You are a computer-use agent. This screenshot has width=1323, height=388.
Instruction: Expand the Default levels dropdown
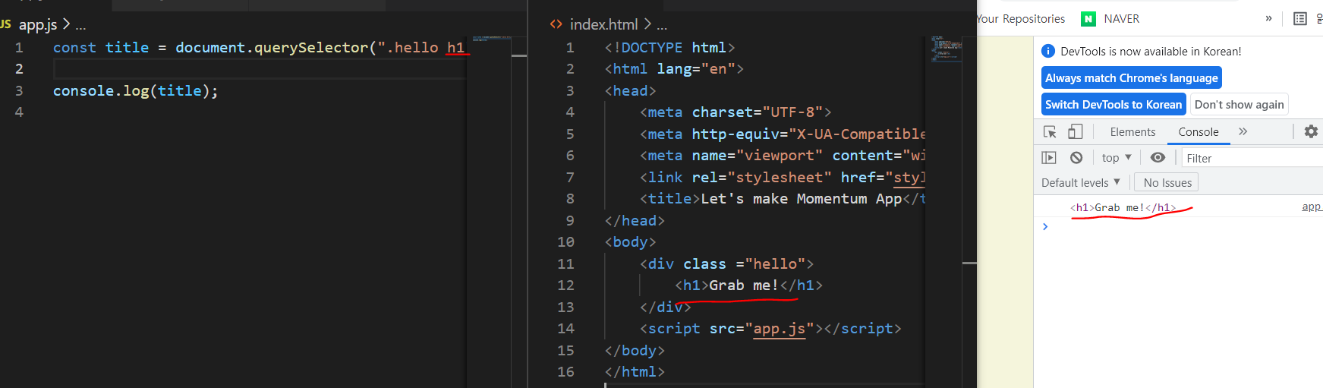1081,183
